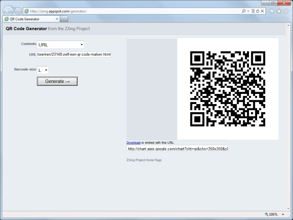The width and height of the screenshot is (293, 220).
Task: Maximize the browser window
Action: (273, 3)
